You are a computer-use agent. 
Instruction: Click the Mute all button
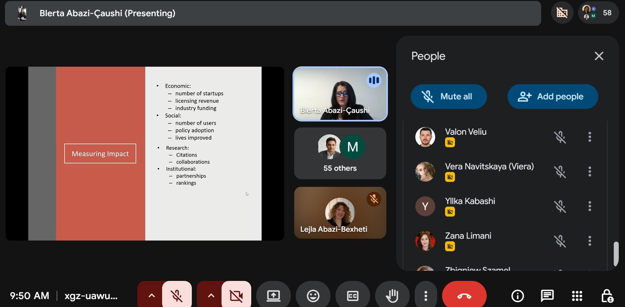tap(448, 96)
